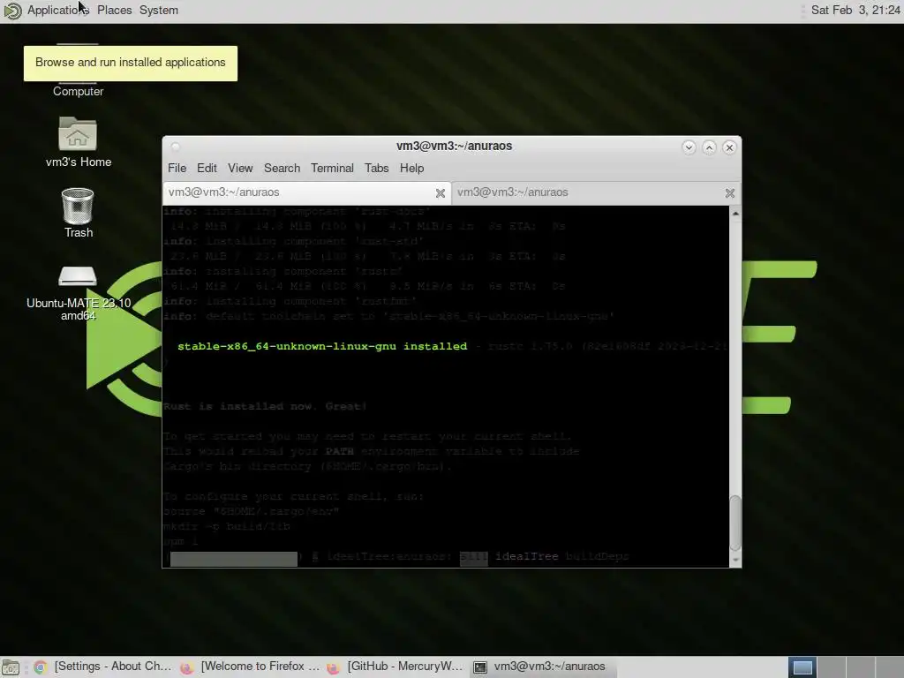Screen dimensions: 904x678
Task: Close the second terminal tab
Action: (x=730, y=193)
